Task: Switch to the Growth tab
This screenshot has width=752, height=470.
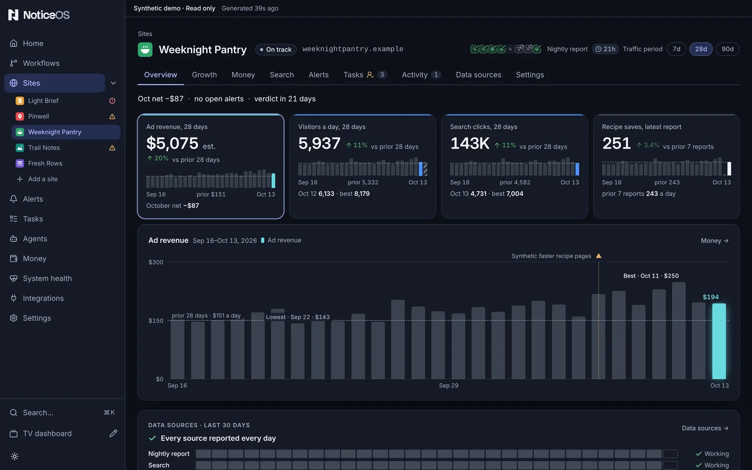Action: pos(204,75)
